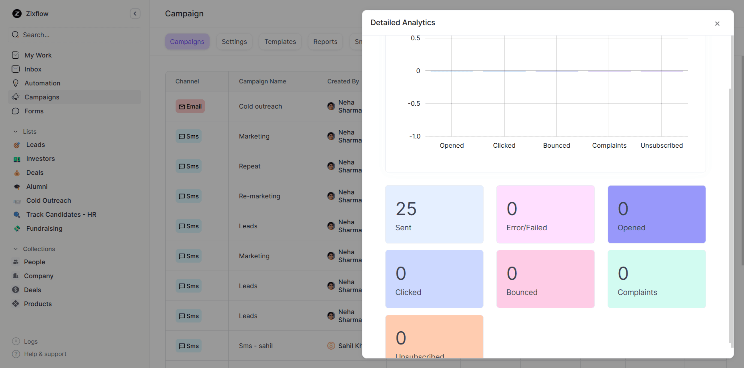The height and width of the screenshot is (368, 744).
Task: Switch to the Templates tab
Action: 280,42
